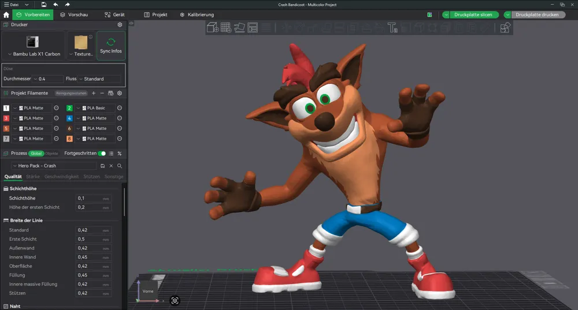Open Hero Pack - Crash preset dropdown
The width and height of the screenshot is (578, 310).
pos(54,166)
